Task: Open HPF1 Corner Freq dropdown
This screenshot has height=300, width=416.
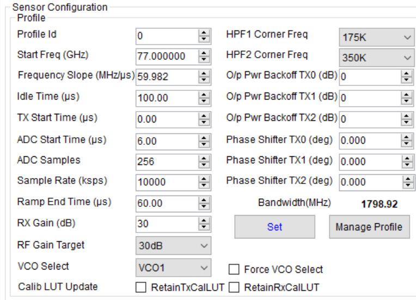Action: point(376,37)
